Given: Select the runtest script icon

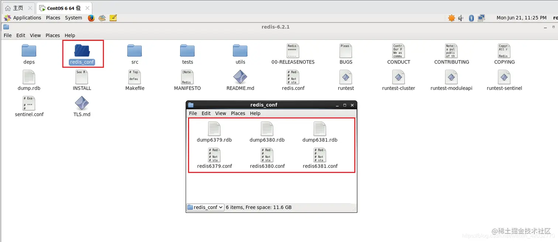Looking at the screenshot, I should 346,77.
